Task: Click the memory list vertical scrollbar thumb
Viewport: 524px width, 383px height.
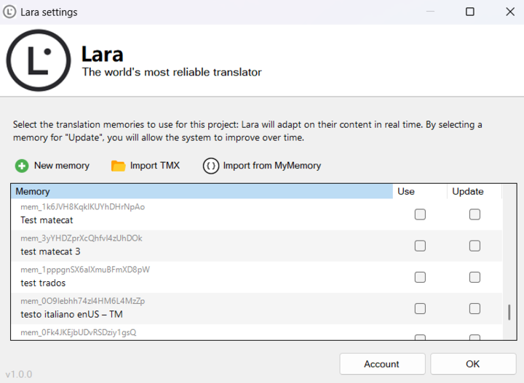Action: [509, 313]
